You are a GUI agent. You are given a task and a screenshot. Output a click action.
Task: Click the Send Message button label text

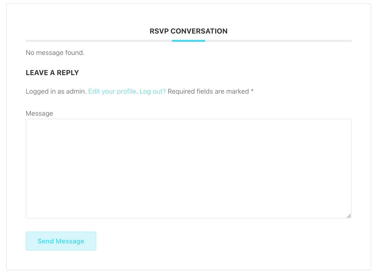61,241
